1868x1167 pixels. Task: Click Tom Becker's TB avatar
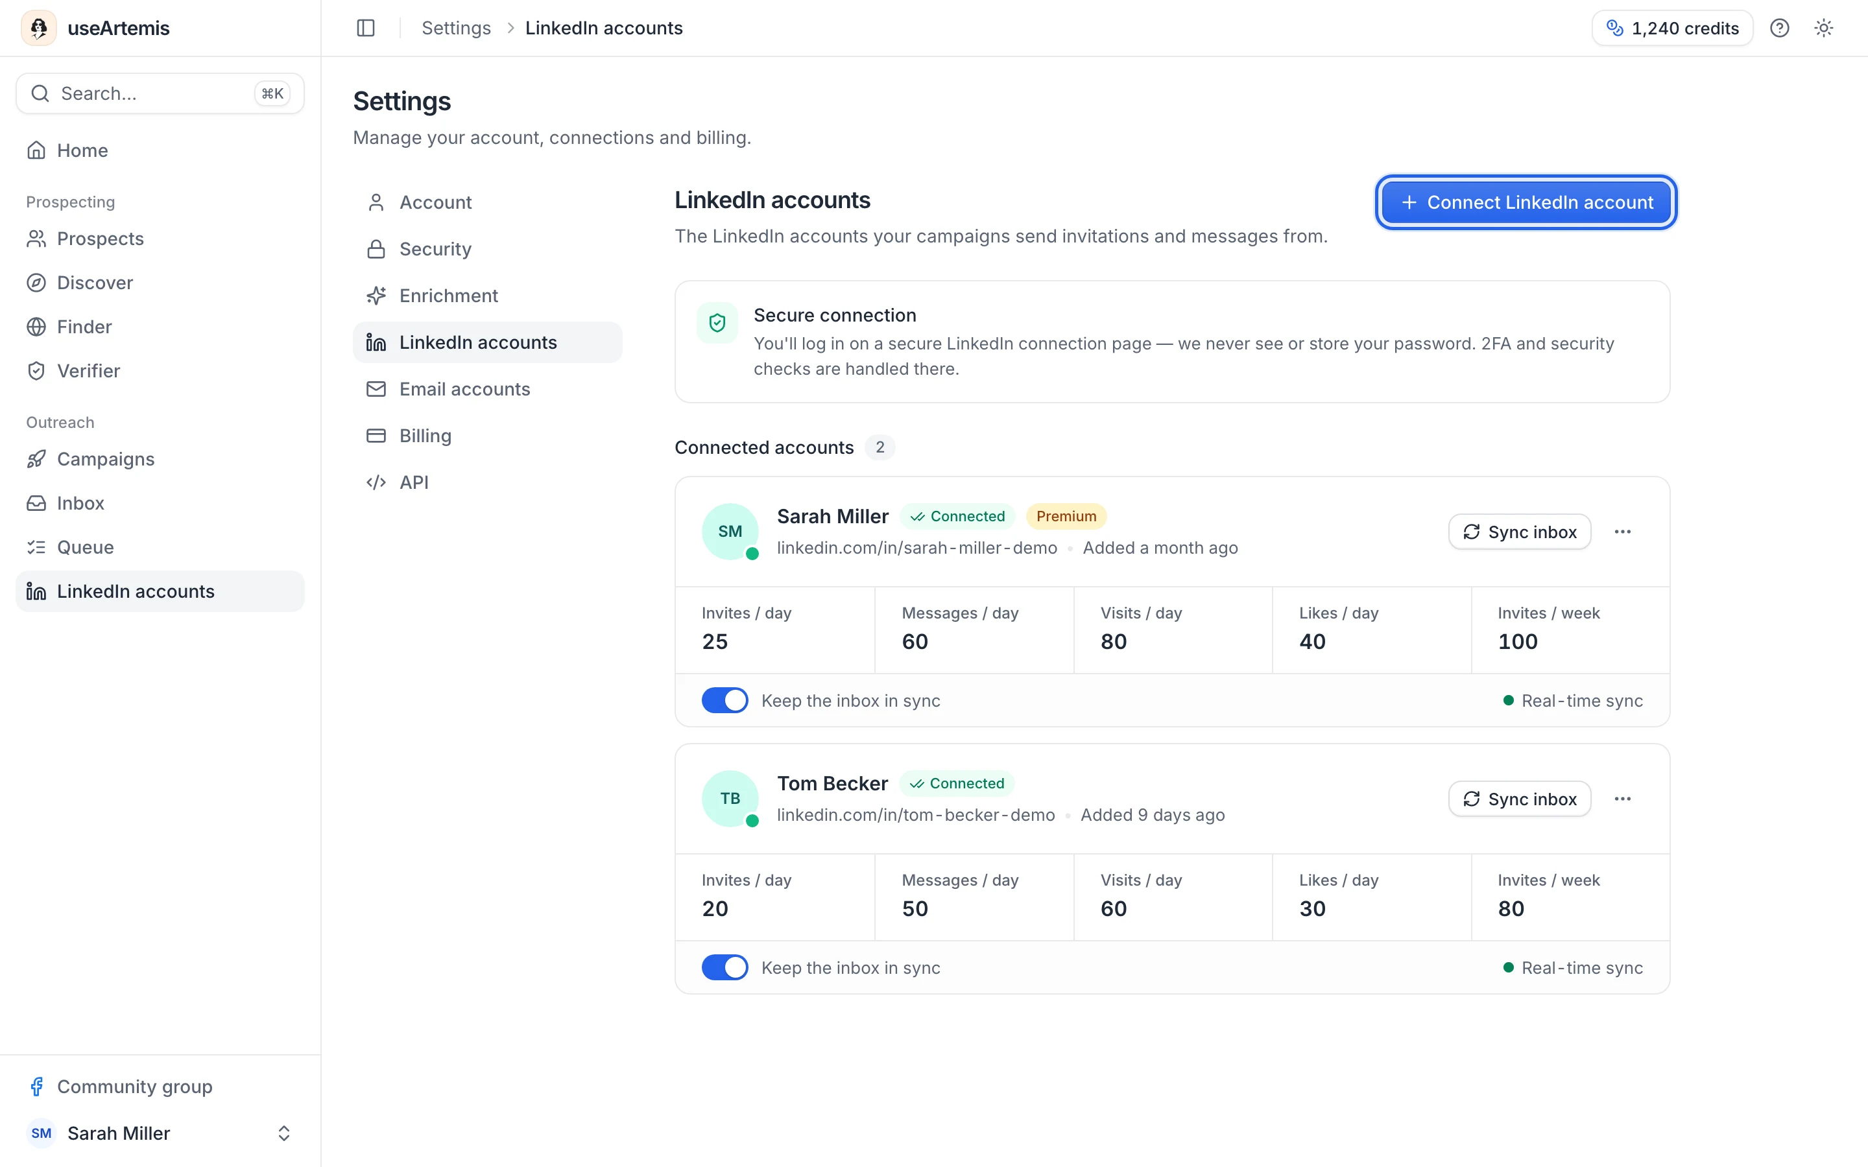click(730, 798)
